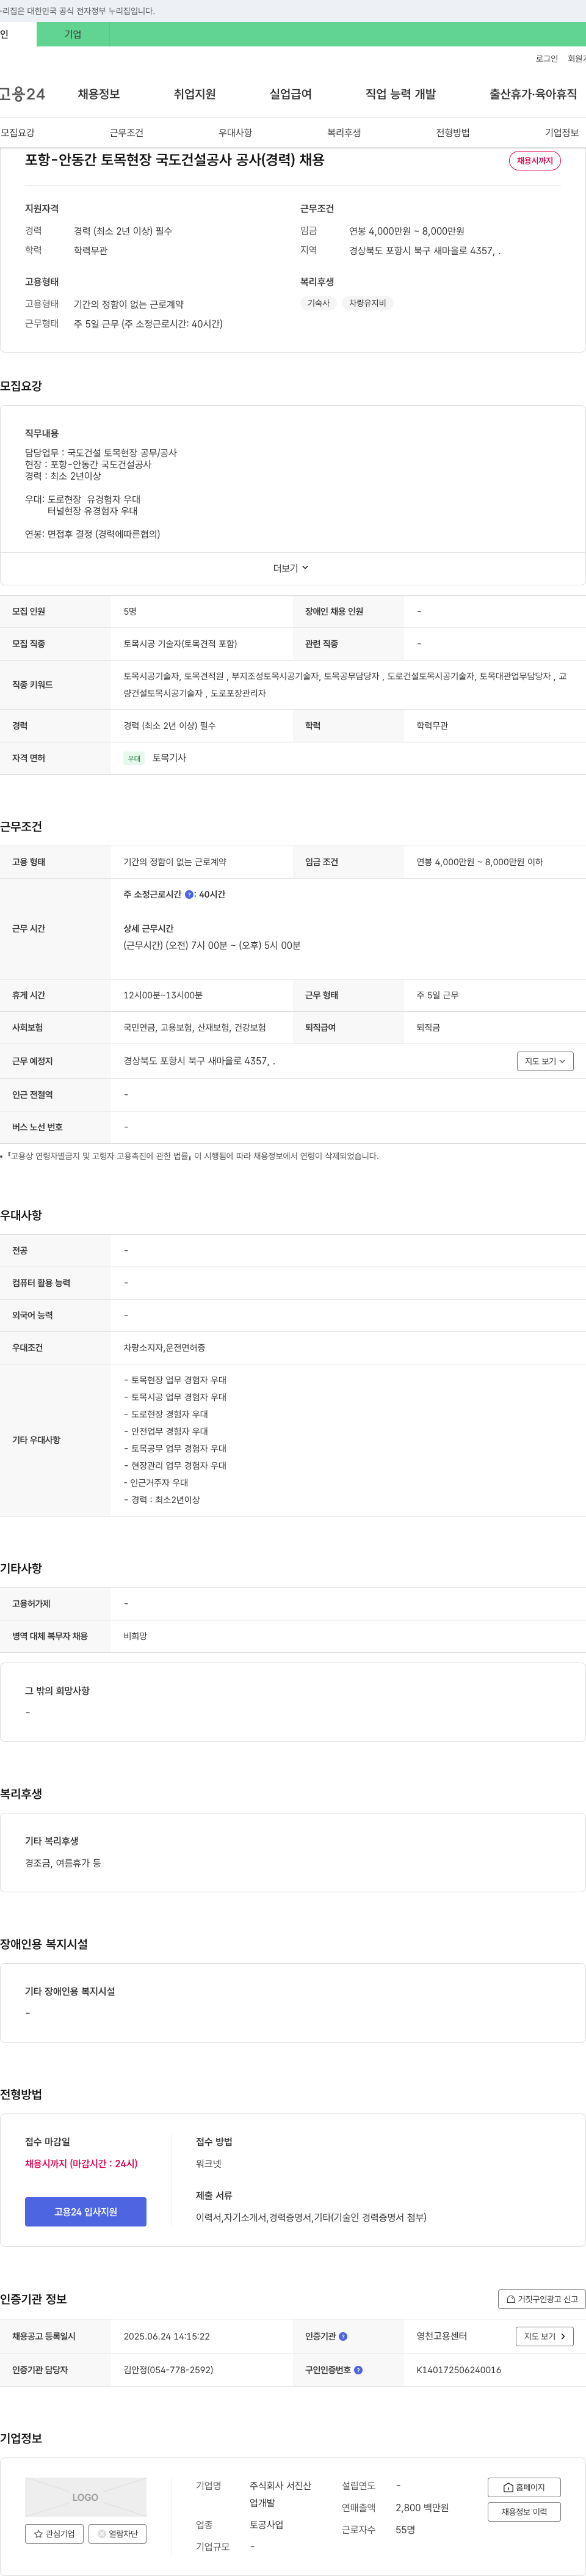
Task: Open the 직업 능력 개발 menu
Action: pyautogui.click(x=400, y=94)
